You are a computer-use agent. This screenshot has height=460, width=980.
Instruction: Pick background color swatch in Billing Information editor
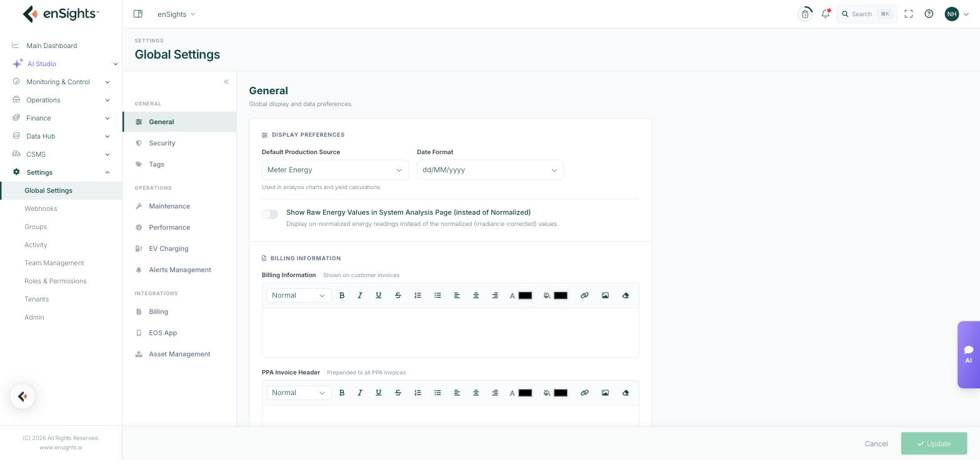(x=561, y=295)
